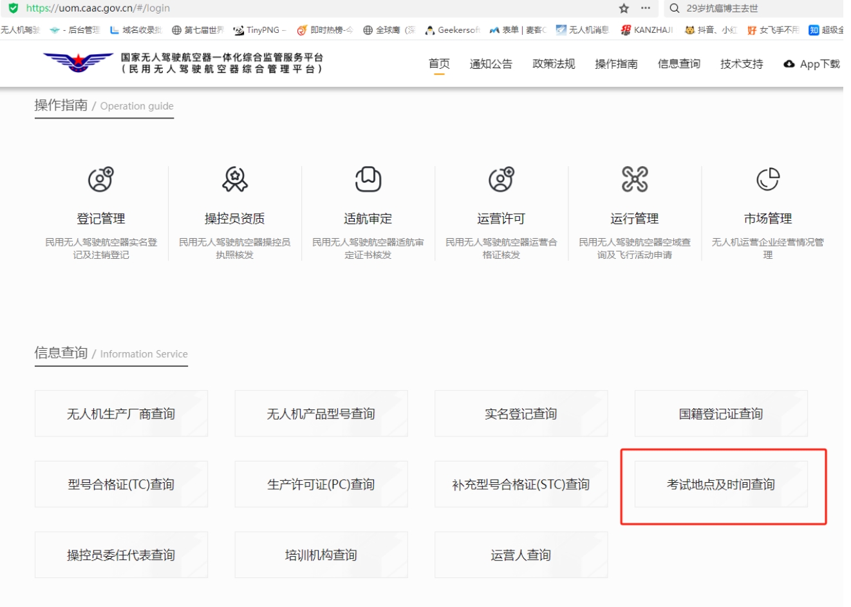This screenshot has height=607, width=851.
Task: Open 操作指南 in the top navigation
Action: [x=616, y=64]
